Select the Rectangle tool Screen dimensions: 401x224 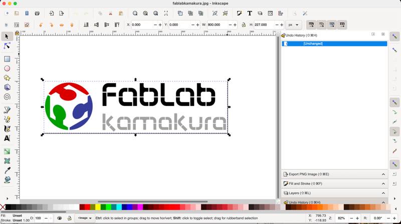click(x=7, y=59)
